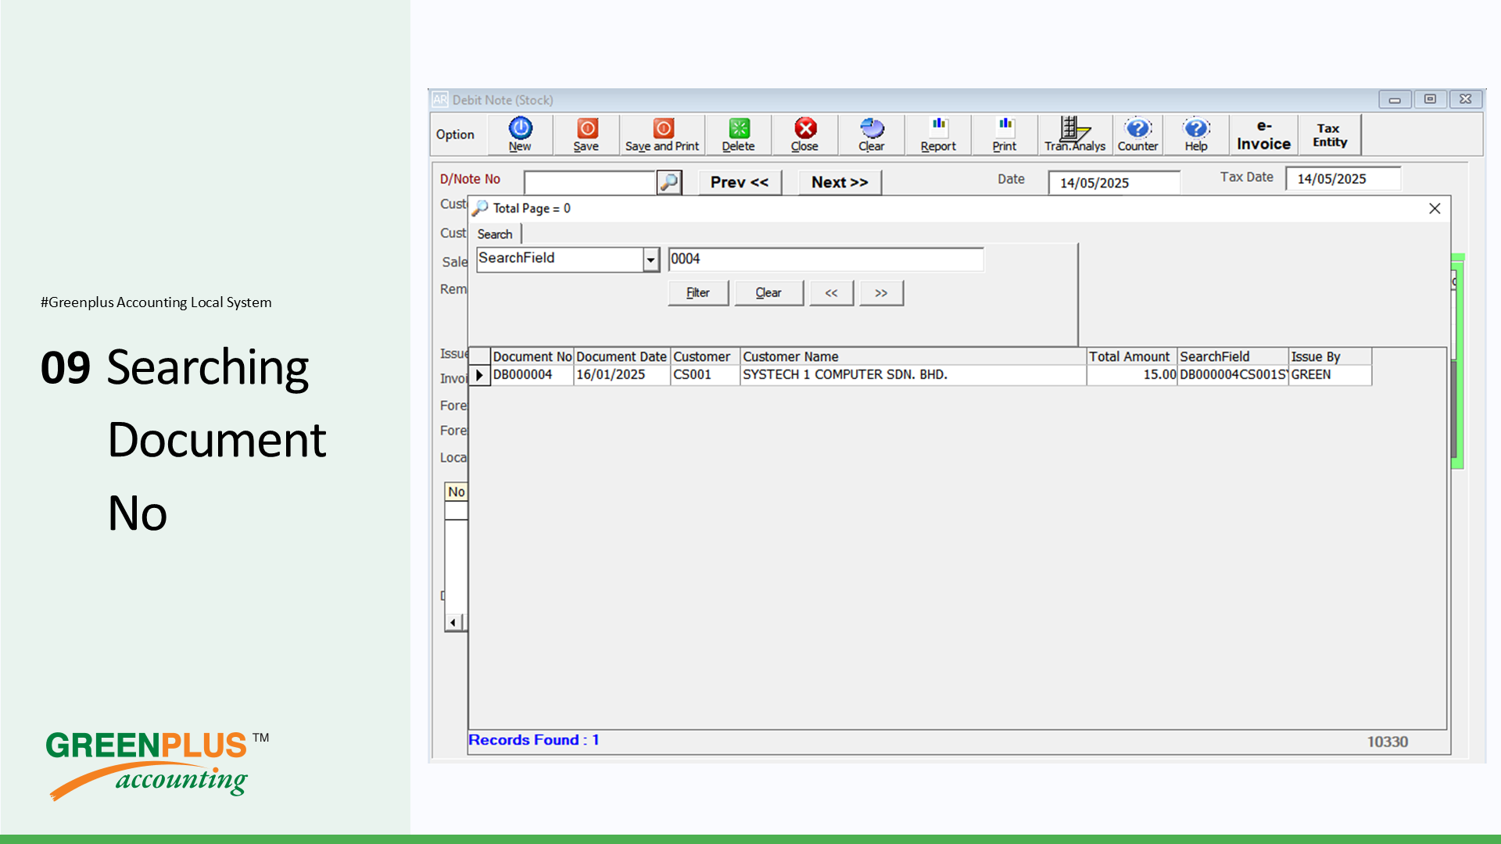The image size is (1501, 844).
Task: Click the Filter button
Action: pyautogui.click(x=698, y=293)
